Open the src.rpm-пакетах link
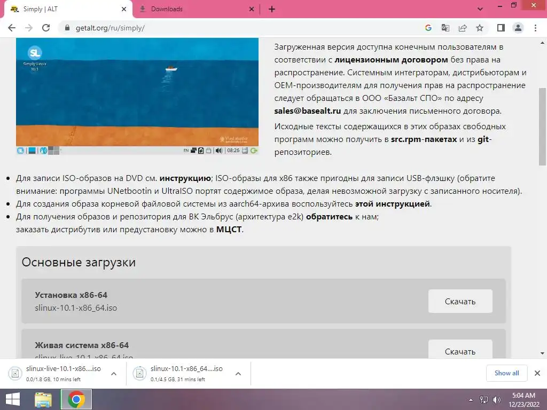This screenshot has width=547, height=410. pyautogui.click(x=424, y=139)
